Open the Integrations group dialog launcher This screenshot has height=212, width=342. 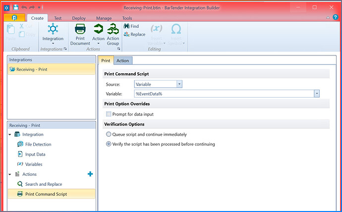65,49
